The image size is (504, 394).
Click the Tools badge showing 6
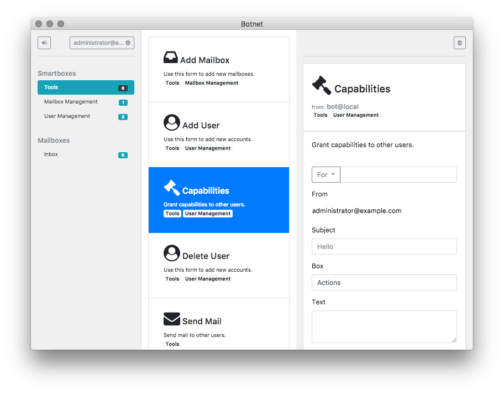click(x=123, y=88)
